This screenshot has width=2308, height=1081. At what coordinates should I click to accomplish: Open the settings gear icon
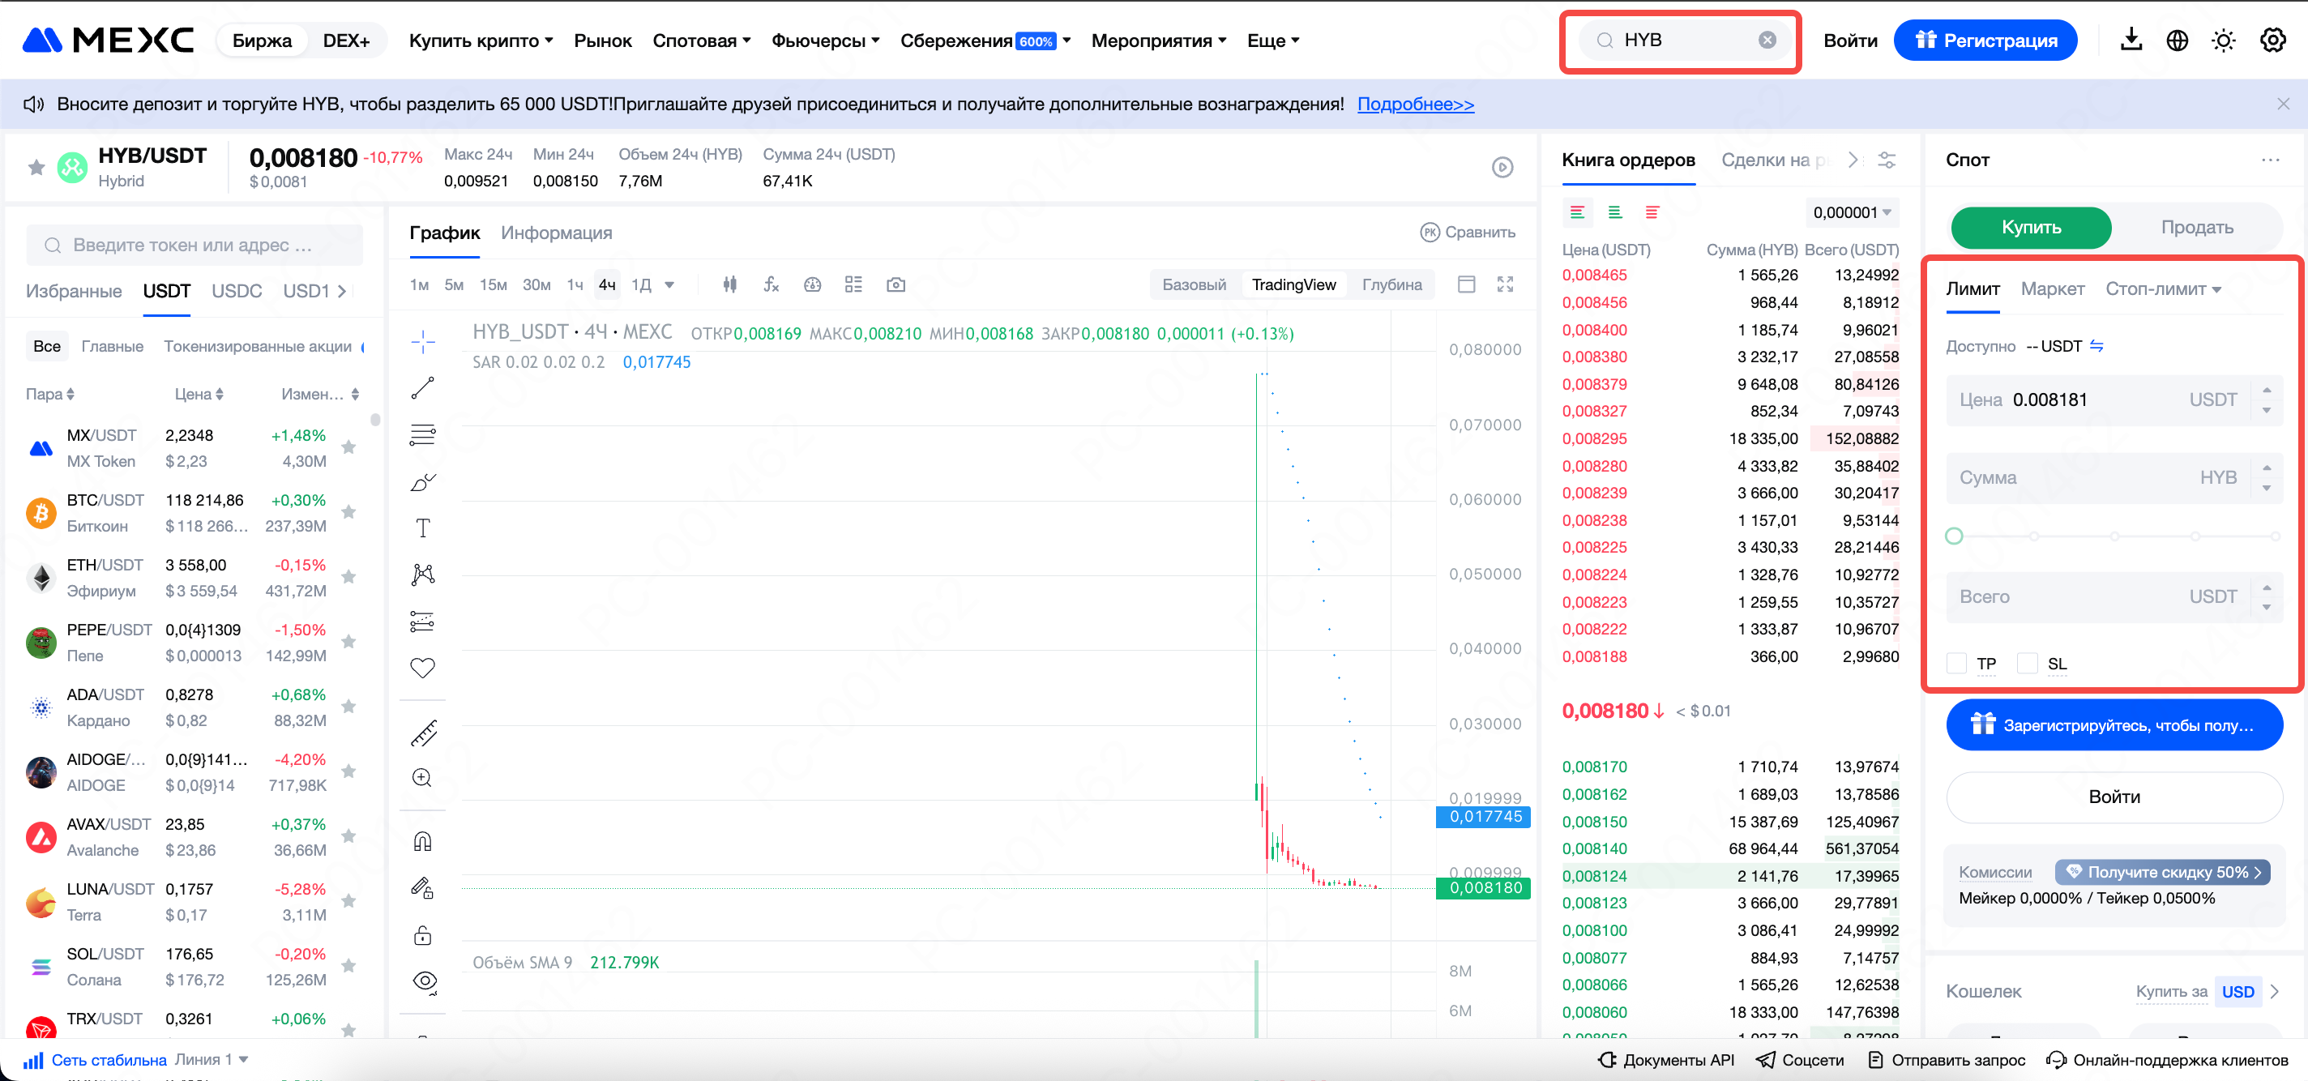point(2273,41)
